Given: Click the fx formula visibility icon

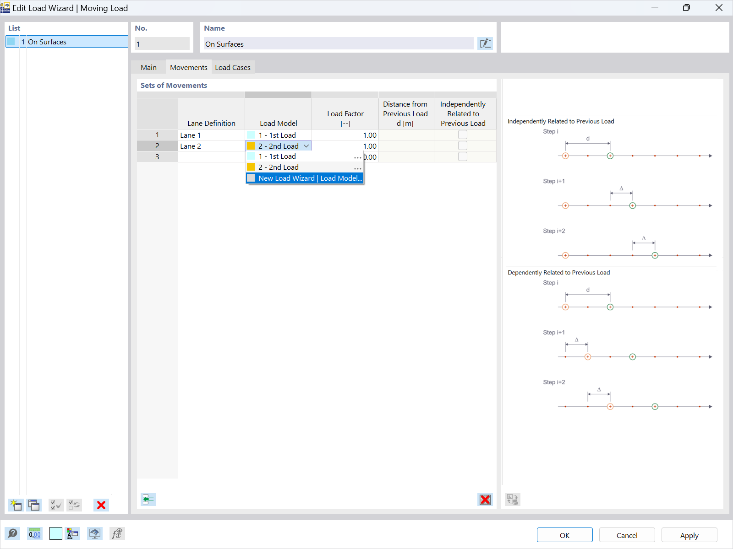Looking at the screenshot, I should pyautogui.click(x=117, y=533).
